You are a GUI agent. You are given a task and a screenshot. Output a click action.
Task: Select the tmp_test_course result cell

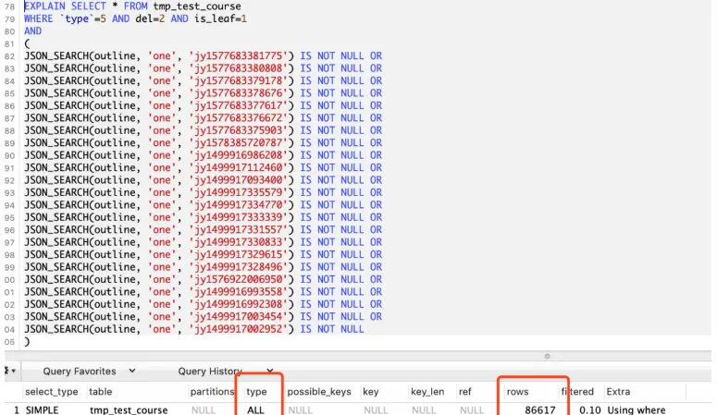[x=129, y=410]
